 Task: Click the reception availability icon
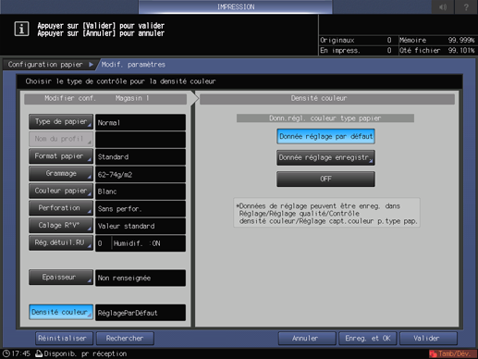point(39,353)
